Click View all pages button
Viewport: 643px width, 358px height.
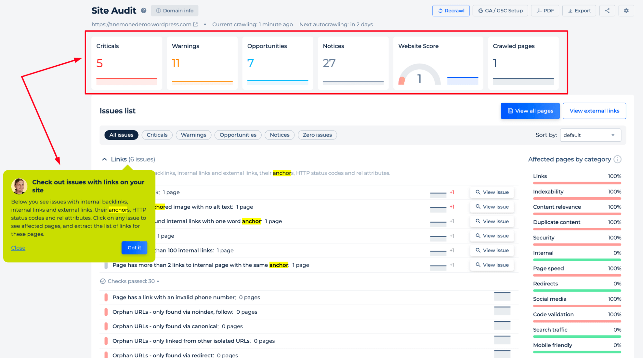(x=530, y=111)
